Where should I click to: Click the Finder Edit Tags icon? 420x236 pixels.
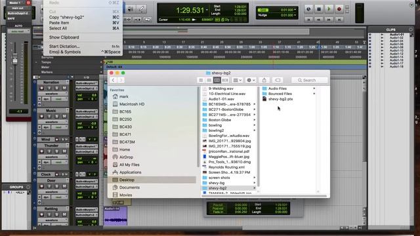pyautogui.click(x=278, y=80)
